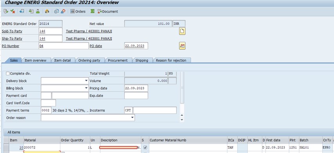Open the Item overview tab
The height and width of the screenshot is (153, 334).
pyautogui.click(x=35, y=60)
